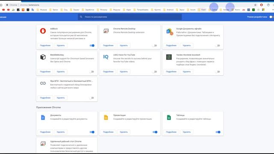Enable the Chrome Remote Desktop toggle
Viewport: 274px width, 154px height.
(155, 46)
